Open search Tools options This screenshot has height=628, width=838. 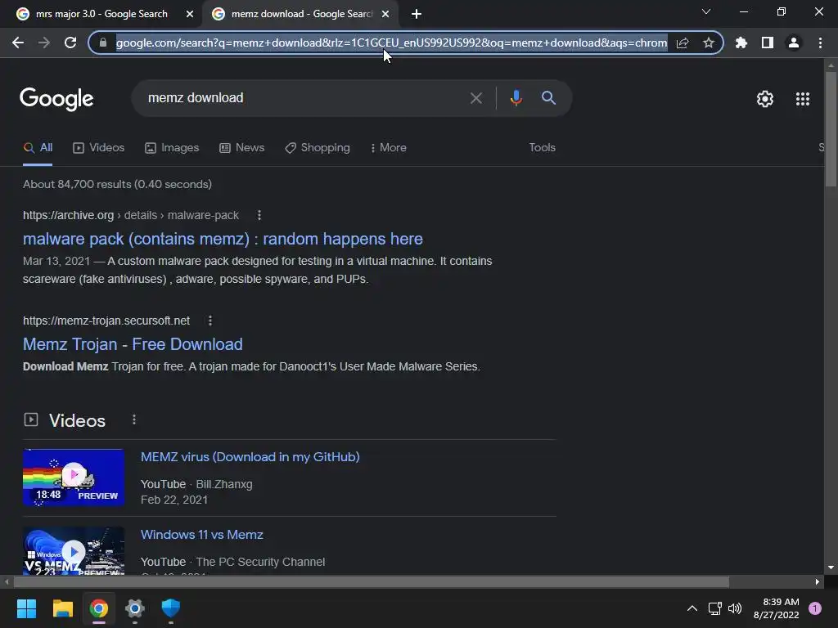click(x=542, y=147)
